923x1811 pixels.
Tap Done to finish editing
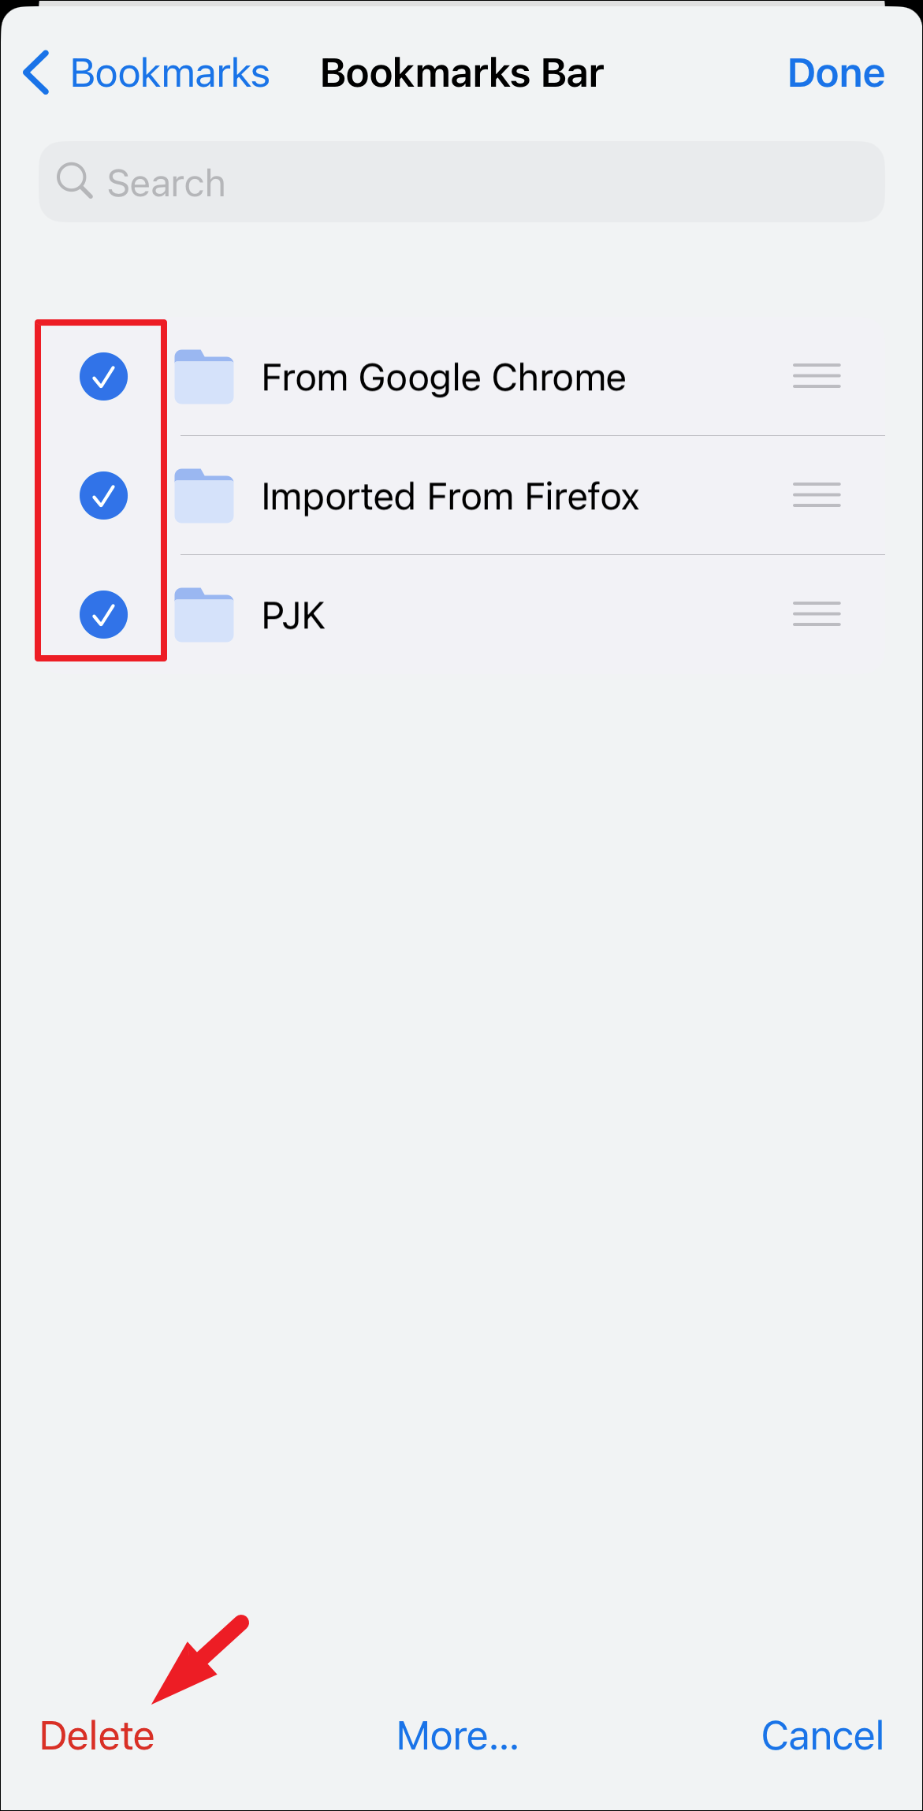click(x=836, y=72)
